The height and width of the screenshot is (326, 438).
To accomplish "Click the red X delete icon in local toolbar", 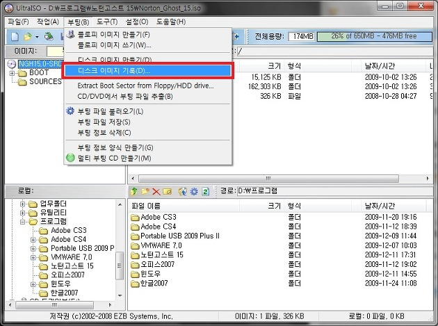I will click(156, 192).
